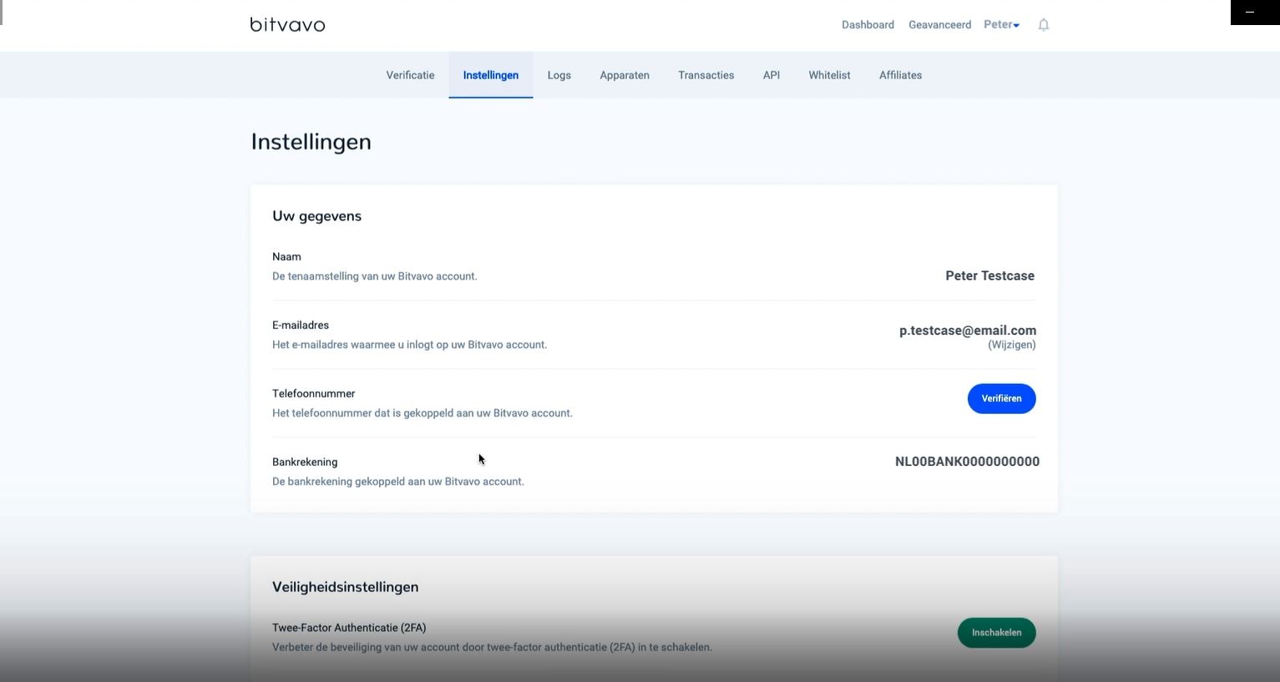Open the Whitelist tab
Viewport: 1280px width, 682px height.
pyautogui.click(x=829, y=75)
